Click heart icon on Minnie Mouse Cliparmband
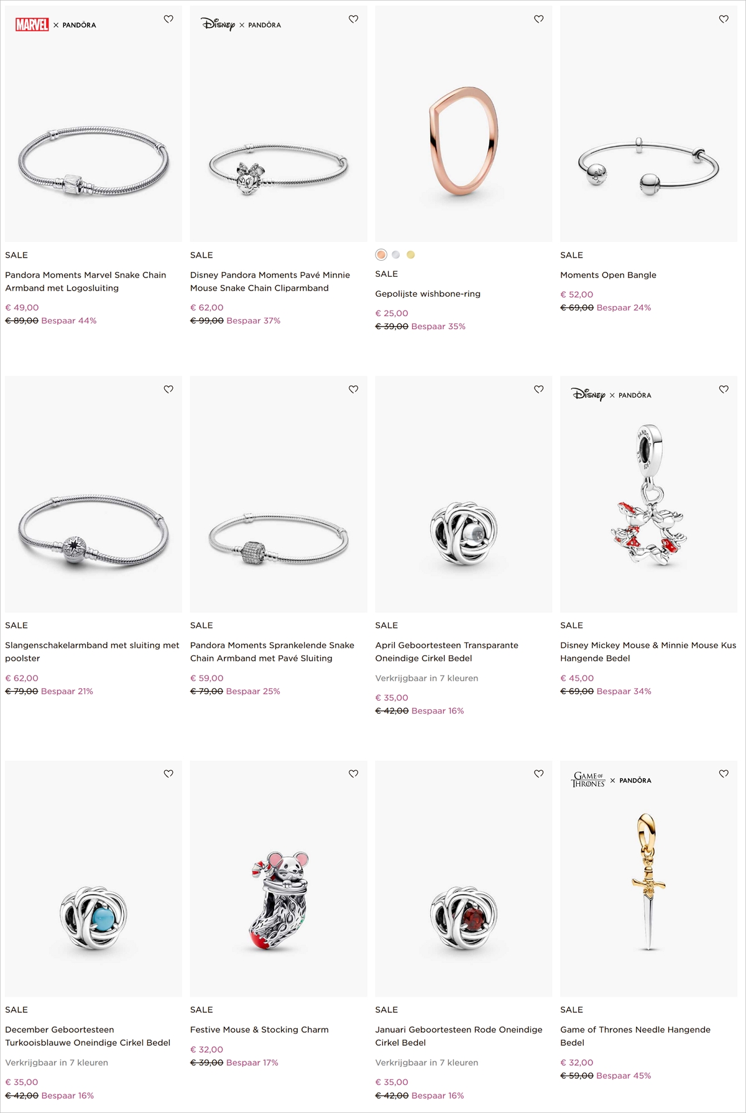The height and width of the screenshot is (1113, 746). 354,19
